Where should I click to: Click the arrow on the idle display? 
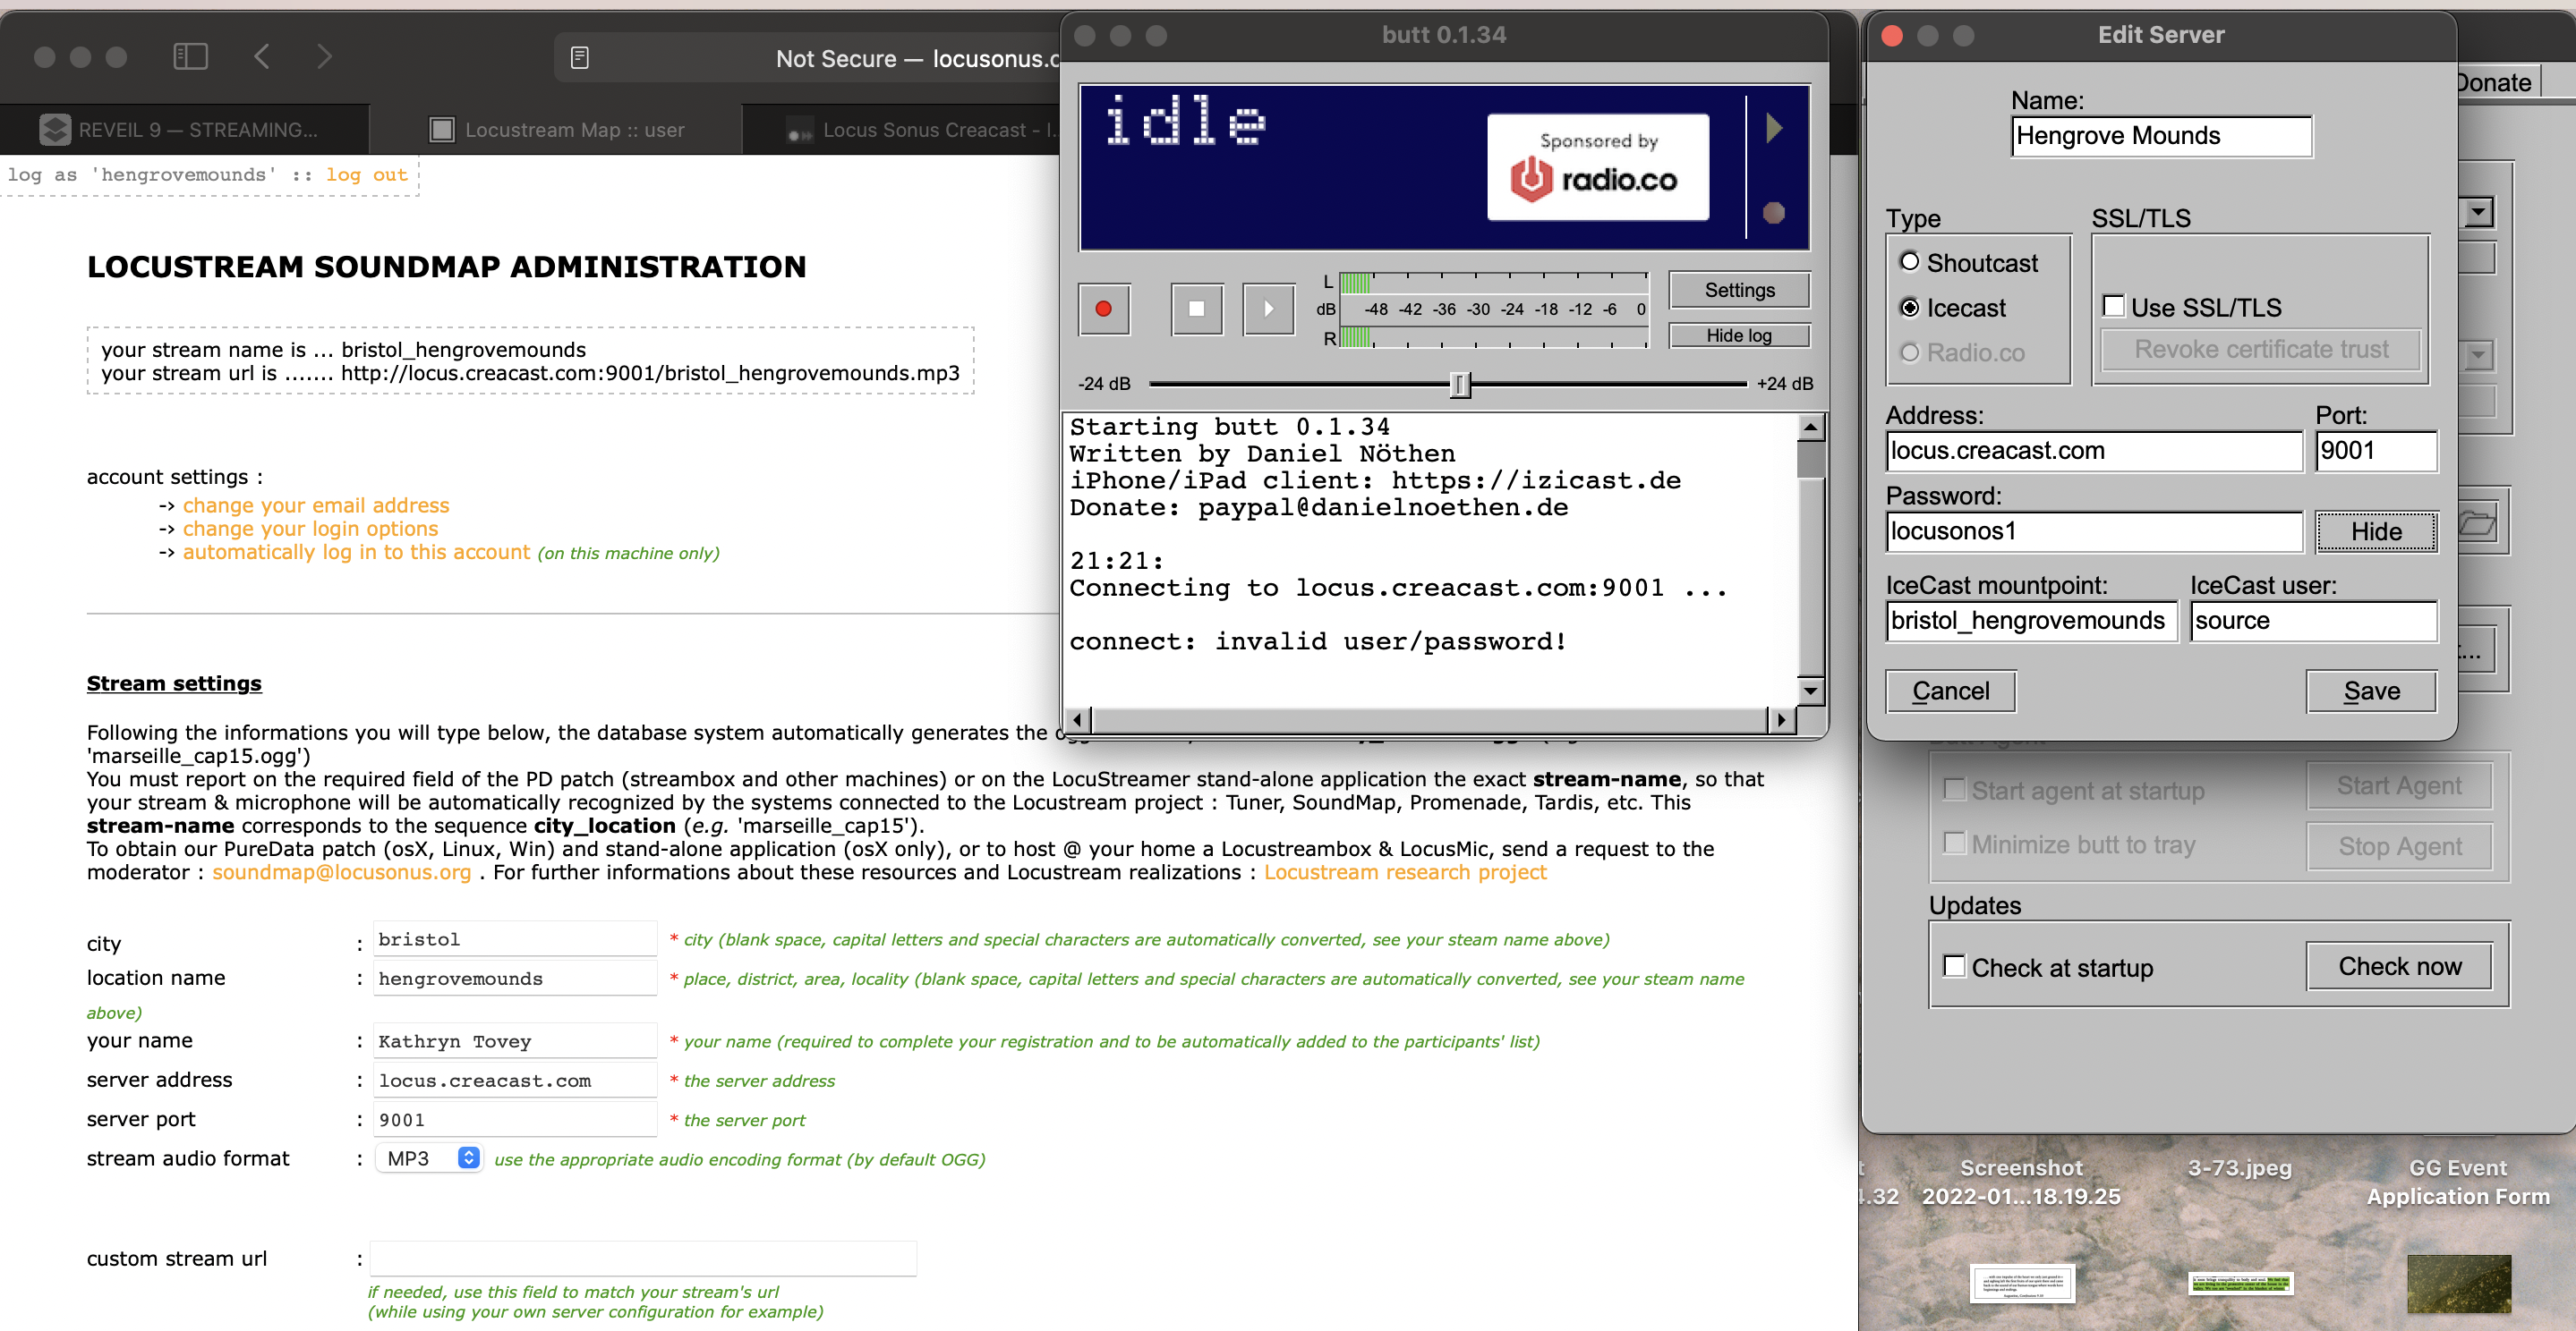point(1774,128)
